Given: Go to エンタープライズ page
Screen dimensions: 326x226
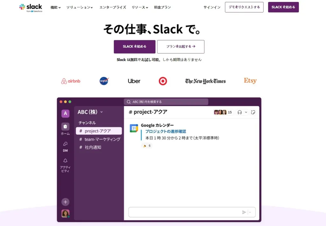Looking at the screenshot, I should [x=113, y=7].
